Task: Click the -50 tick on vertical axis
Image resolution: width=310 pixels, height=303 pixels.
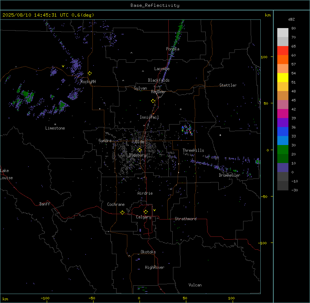Action: coord(264,196)
